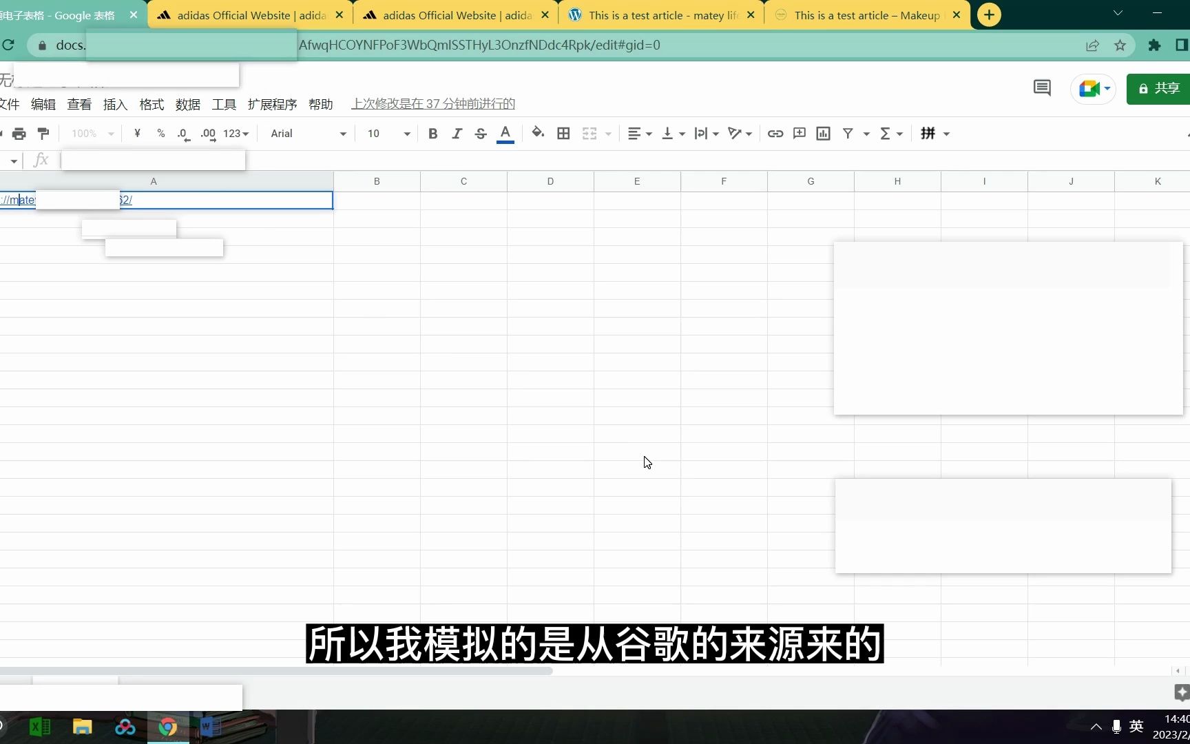Open text wrapping dropdown

pyautogui.click(x=707, y=134)
